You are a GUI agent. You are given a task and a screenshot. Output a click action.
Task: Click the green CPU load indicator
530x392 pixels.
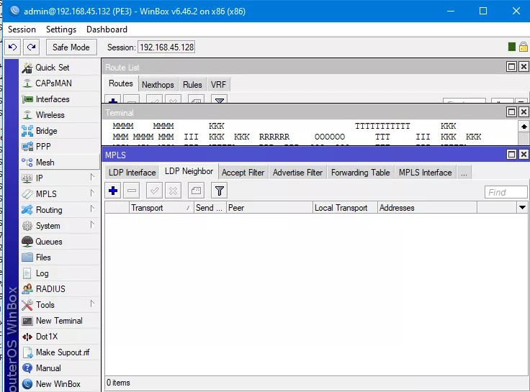(x=512, y=47)
